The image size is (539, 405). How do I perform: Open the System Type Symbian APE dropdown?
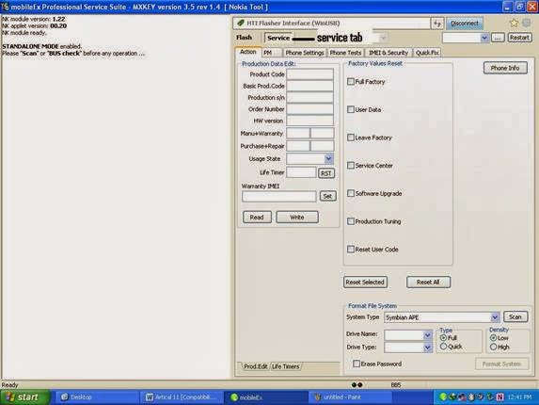point(494,316)
